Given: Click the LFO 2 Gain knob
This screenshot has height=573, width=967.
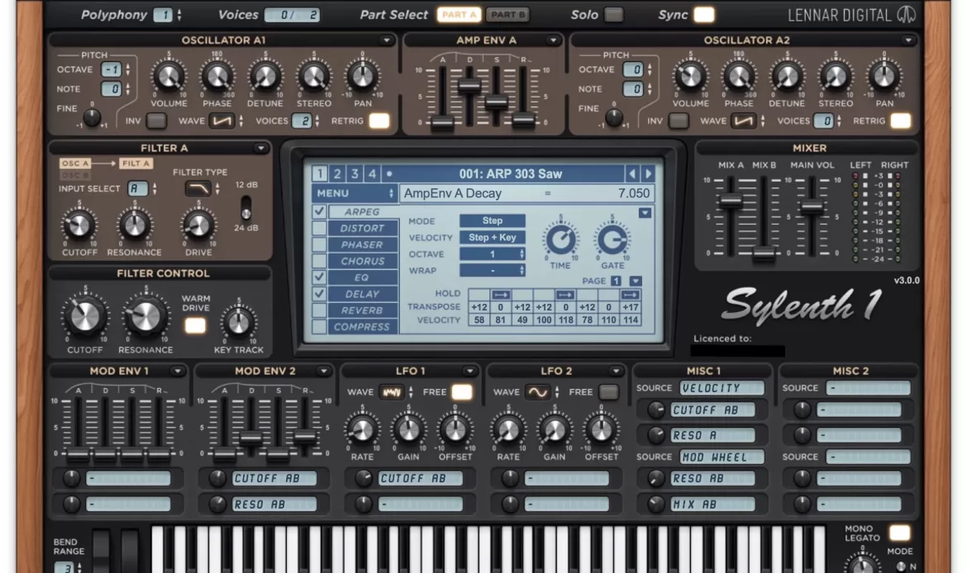Looking at the screenshot, I should (x=554, y=430).
